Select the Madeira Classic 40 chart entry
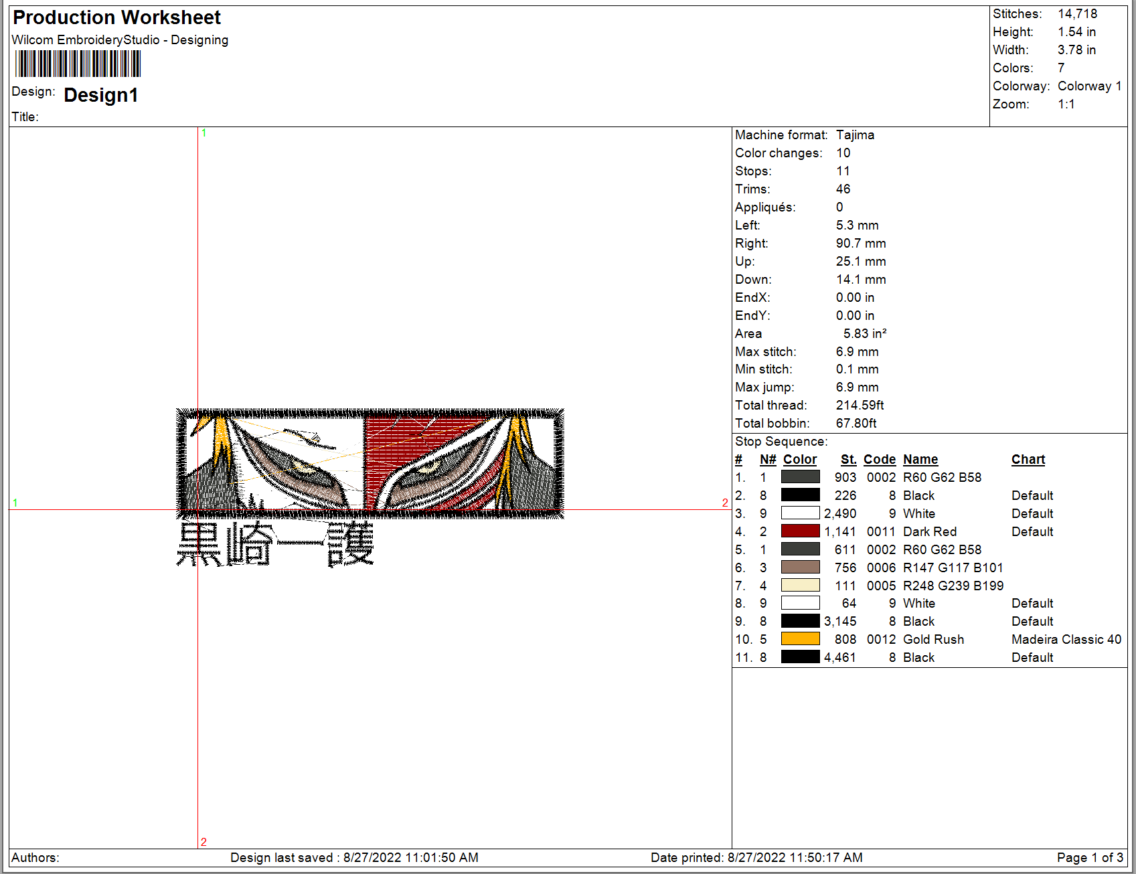The width and height of the screenshot is (1136, 874). coord(1066,639)
